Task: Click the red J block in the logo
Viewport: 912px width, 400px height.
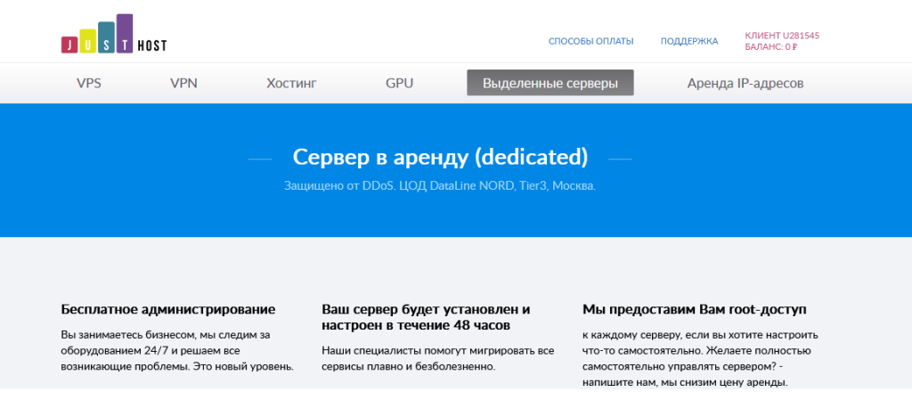Action: click(68, 45)
